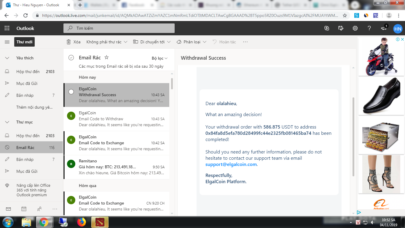Toggle the hamburger navigation pane icon
Screen dimensions: 405x228
tap(7, 42)
